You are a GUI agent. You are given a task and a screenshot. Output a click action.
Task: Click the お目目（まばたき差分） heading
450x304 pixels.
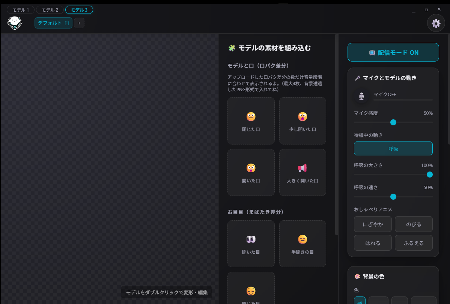[x=256, y=212]
